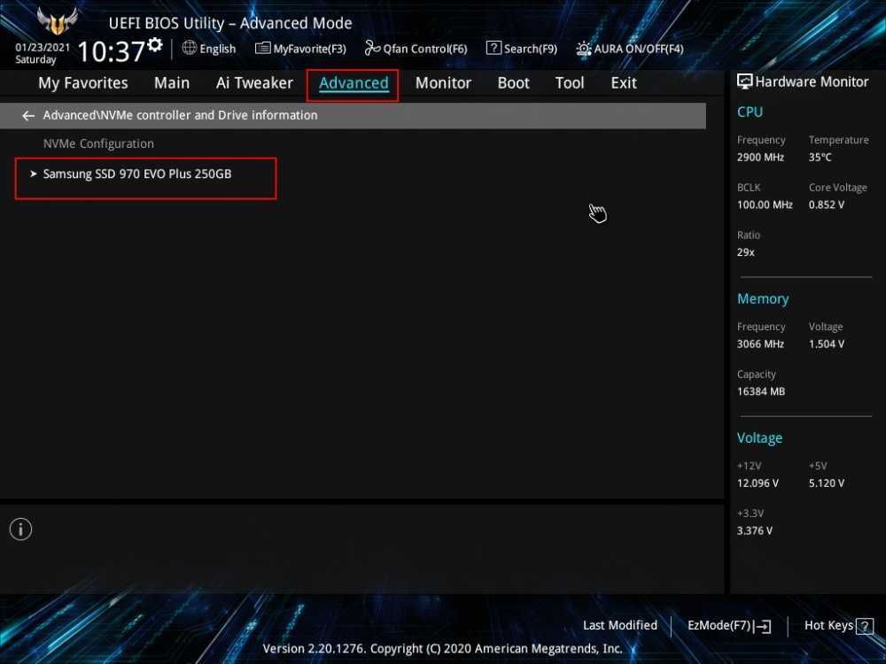This screenshot has height=664, width=886.
Task: Show Hot Keys help
Action: tap(837, 626)
